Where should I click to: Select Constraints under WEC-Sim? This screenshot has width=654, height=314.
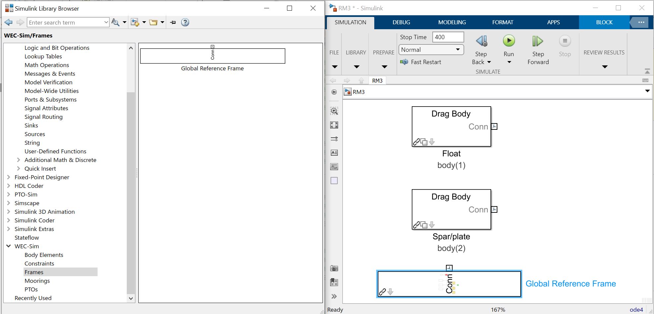coord(39,264)
